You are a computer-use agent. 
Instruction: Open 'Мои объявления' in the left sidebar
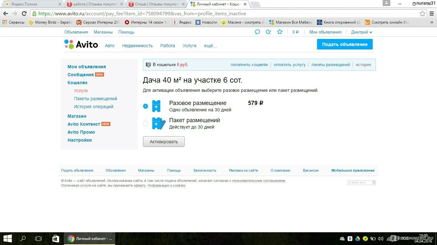(x=86, y=67)
